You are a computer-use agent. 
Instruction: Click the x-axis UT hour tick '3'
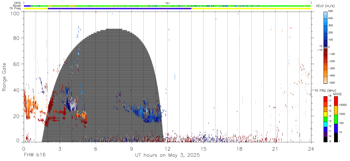(x=60, y=149)
